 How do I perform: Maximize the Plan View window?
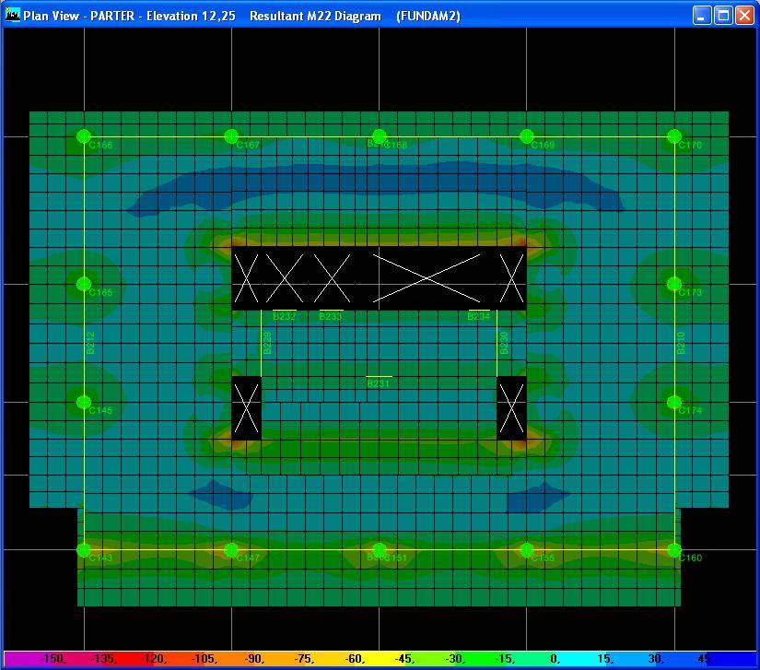coord(723,16)
